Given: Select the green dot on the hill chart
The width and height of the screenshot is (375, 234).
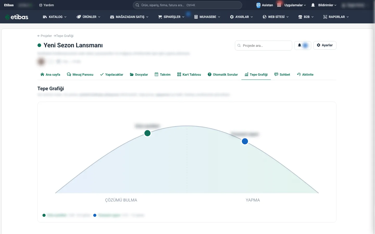Looking at the screenshot, I should [147, 133].
